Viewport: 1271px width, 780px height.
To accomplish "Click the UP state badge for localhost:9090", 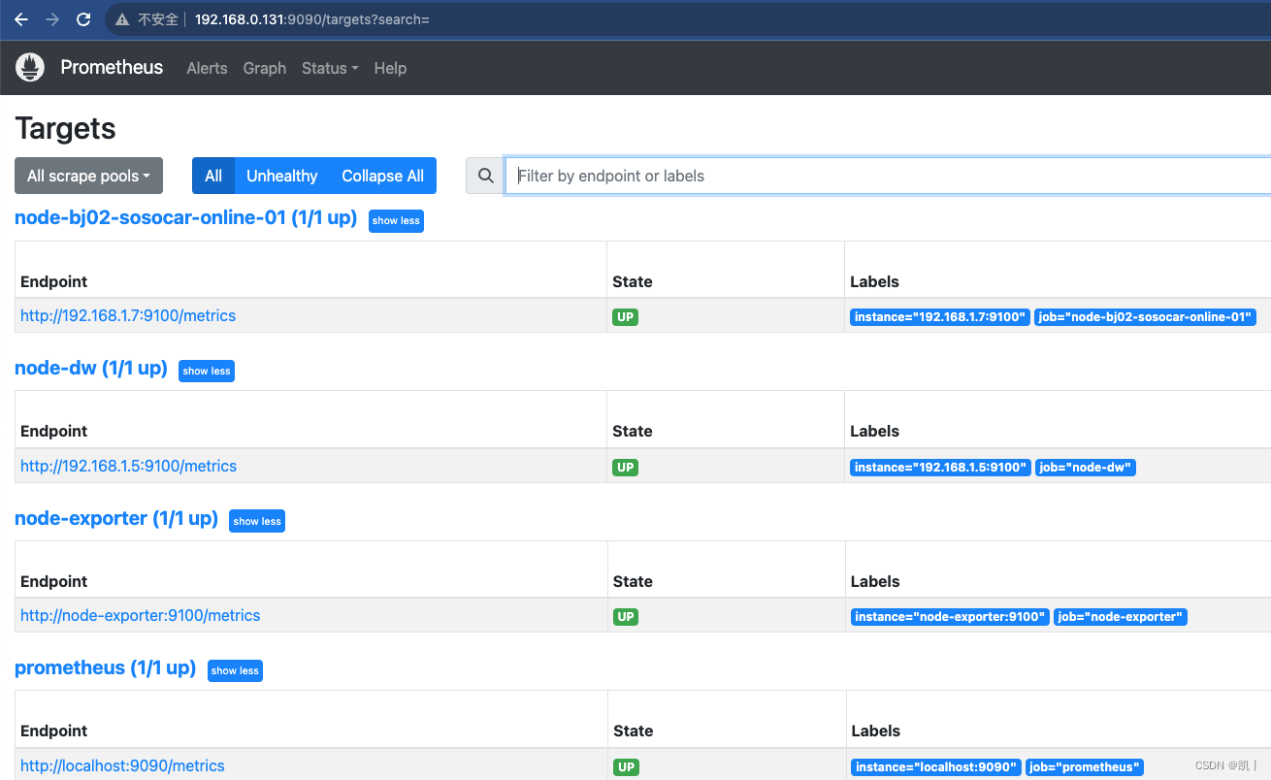I will [626, 767].
